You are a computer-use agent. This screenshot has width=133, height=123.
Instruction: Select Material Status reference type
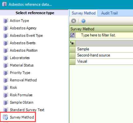[22, 65]
